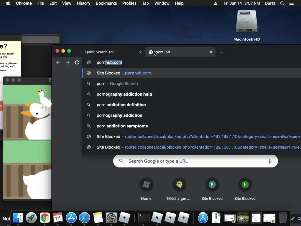Open Spotlight search magnifier in menu bar
Image resolution: width=301 pixels, height=226 pixels.
282,3
